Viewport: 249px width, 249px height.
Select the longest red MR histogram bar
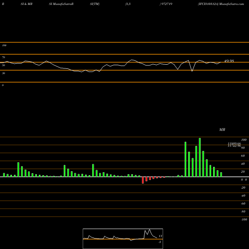tap(143, 180)
